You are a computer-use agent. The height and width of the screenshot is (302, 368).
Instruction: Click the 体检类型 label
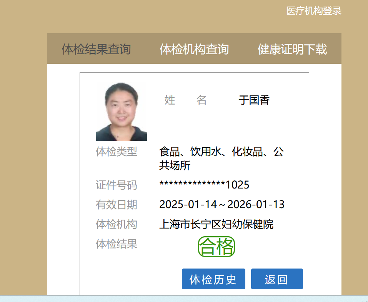pyautogui.click(x=117, y=152)
